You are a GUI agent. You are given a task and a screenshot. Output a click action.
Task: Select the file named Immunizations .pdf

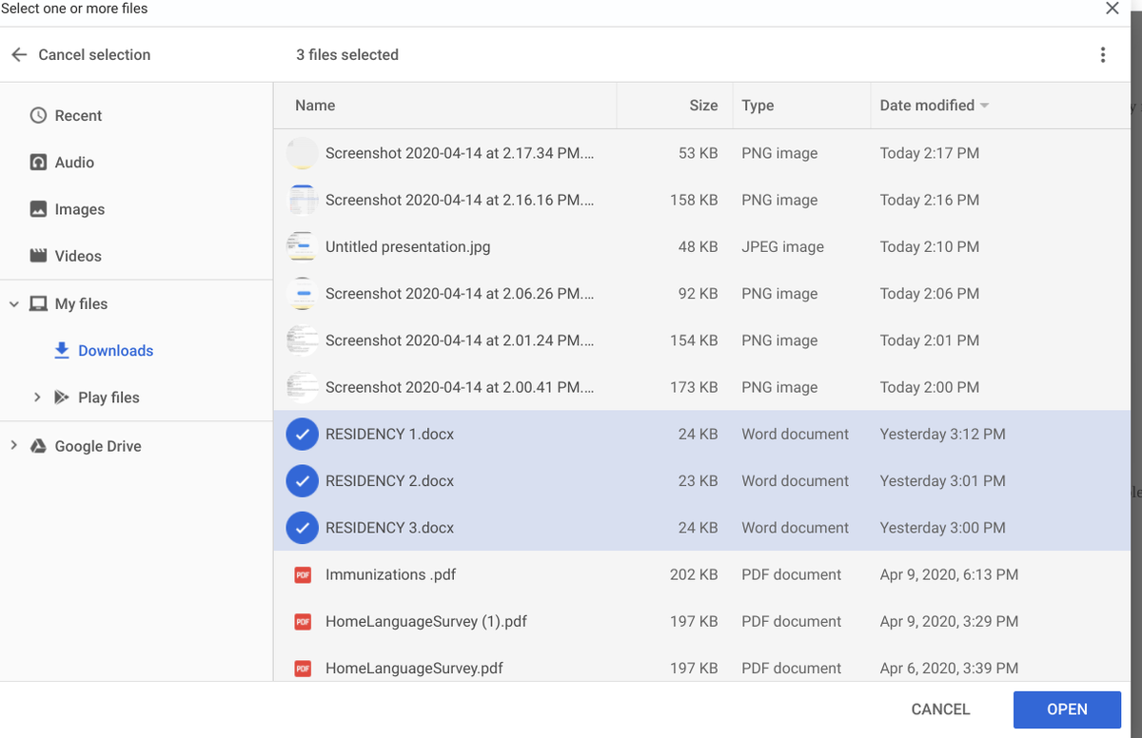click(390, 574)
